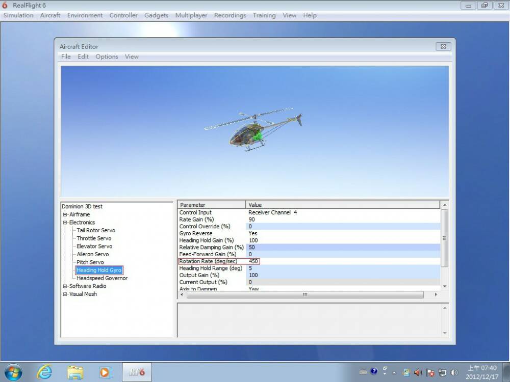Select Throttle Servo in tree
Screen dimensions: 510x382
click(x=94, y=238)
